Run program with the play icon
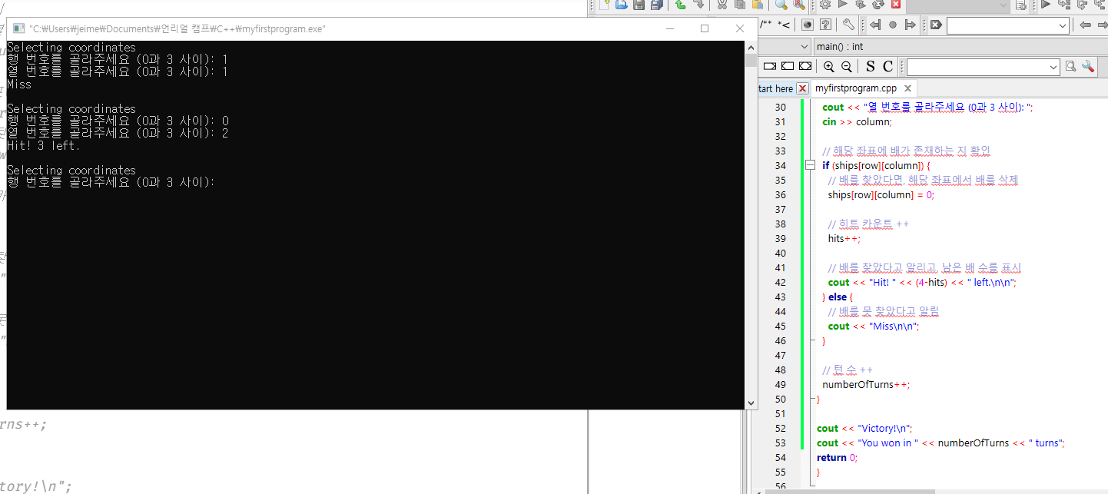The image size is (1108, 494). tap(843, 4)
